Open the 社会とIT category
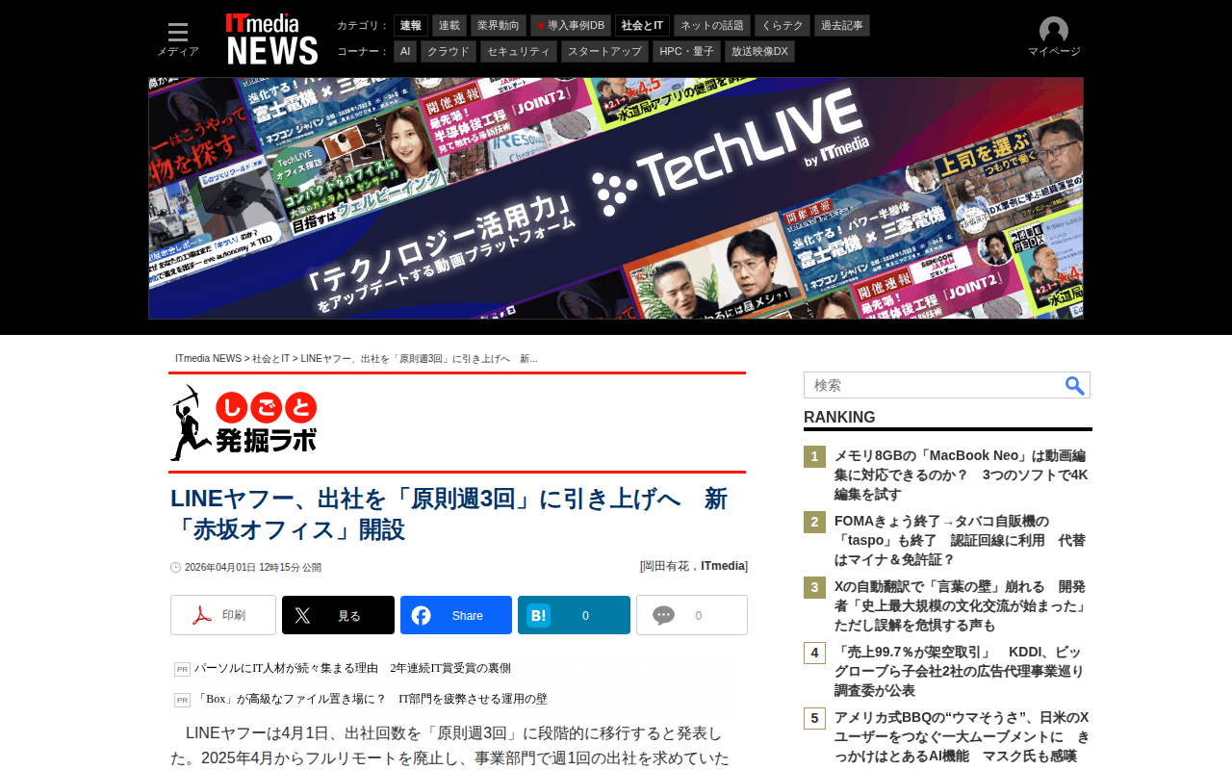Screen dimensions: 1232x770 coord(642,25)
